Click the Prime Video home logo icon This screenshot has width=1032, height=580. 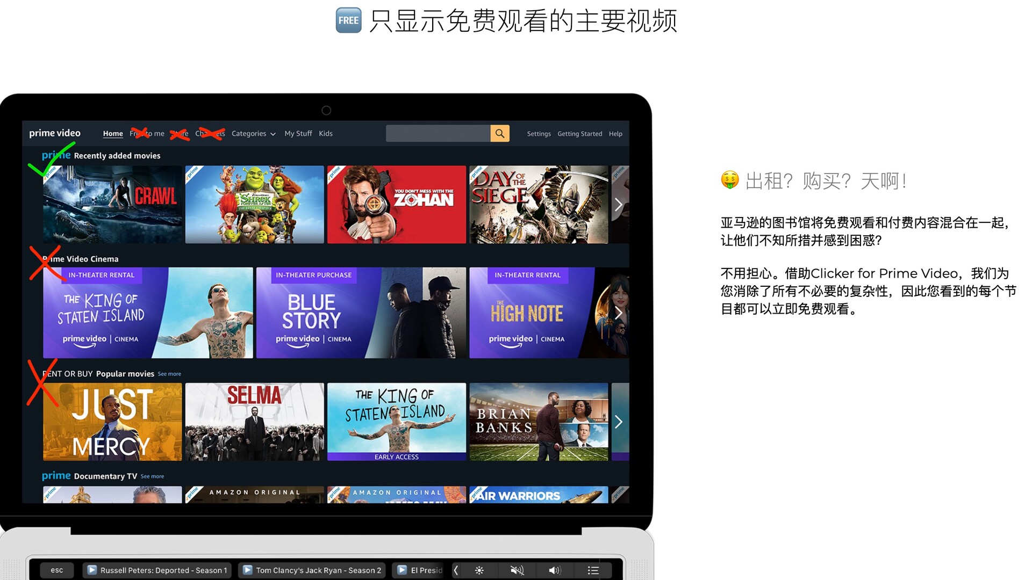click(55, 133)
